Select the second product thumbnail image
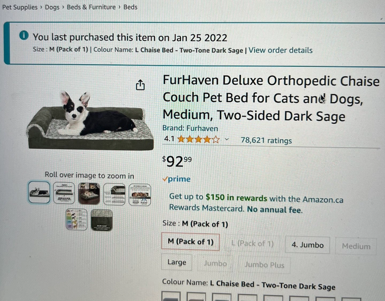 (x=64, y=193)
